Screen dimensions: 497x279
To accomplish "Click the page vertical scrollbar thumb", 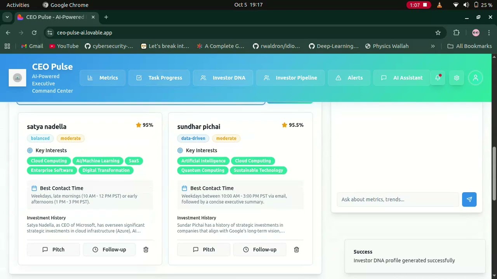I will [x=494, y=174].
